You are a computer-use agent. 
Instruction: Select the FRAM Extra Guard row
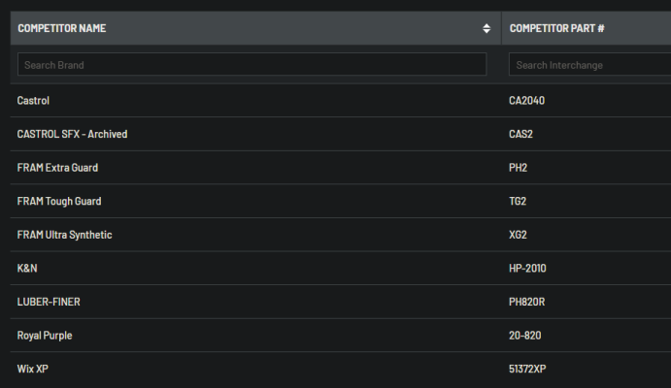tap(341, 168)
